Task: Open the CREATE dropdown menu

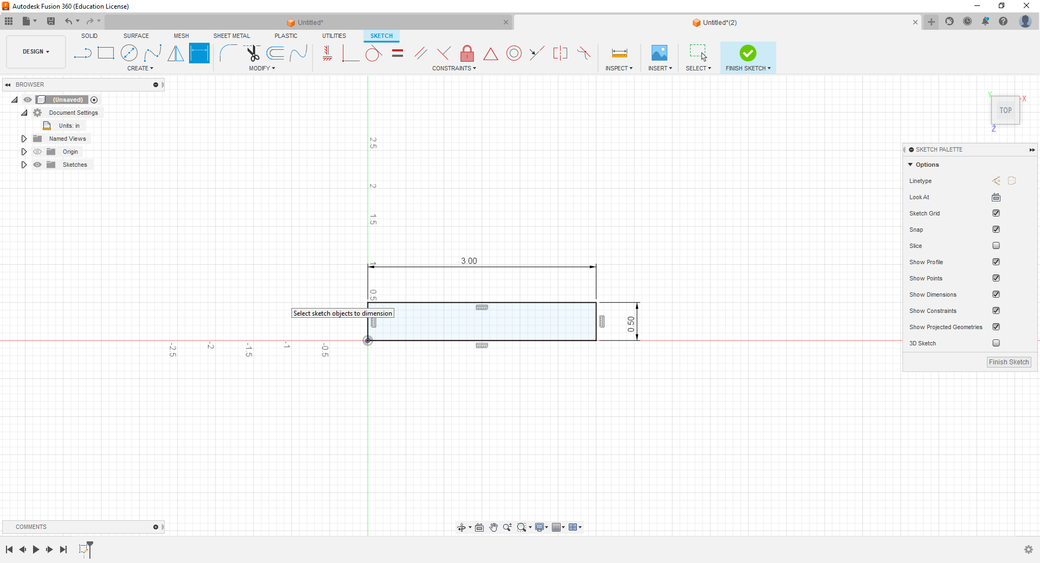Action: (140, 68)
